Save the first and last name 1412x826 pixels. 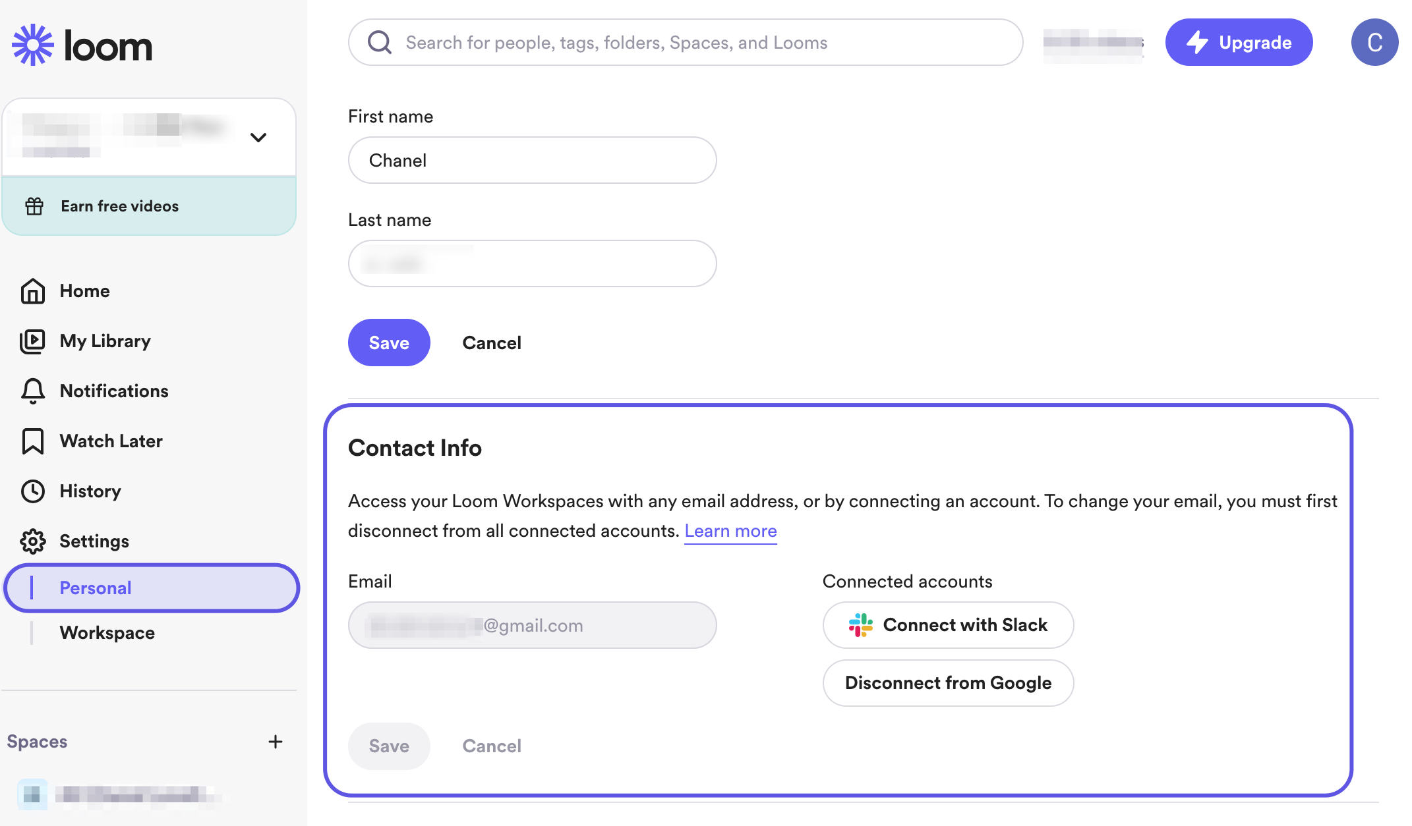(389, 343)
